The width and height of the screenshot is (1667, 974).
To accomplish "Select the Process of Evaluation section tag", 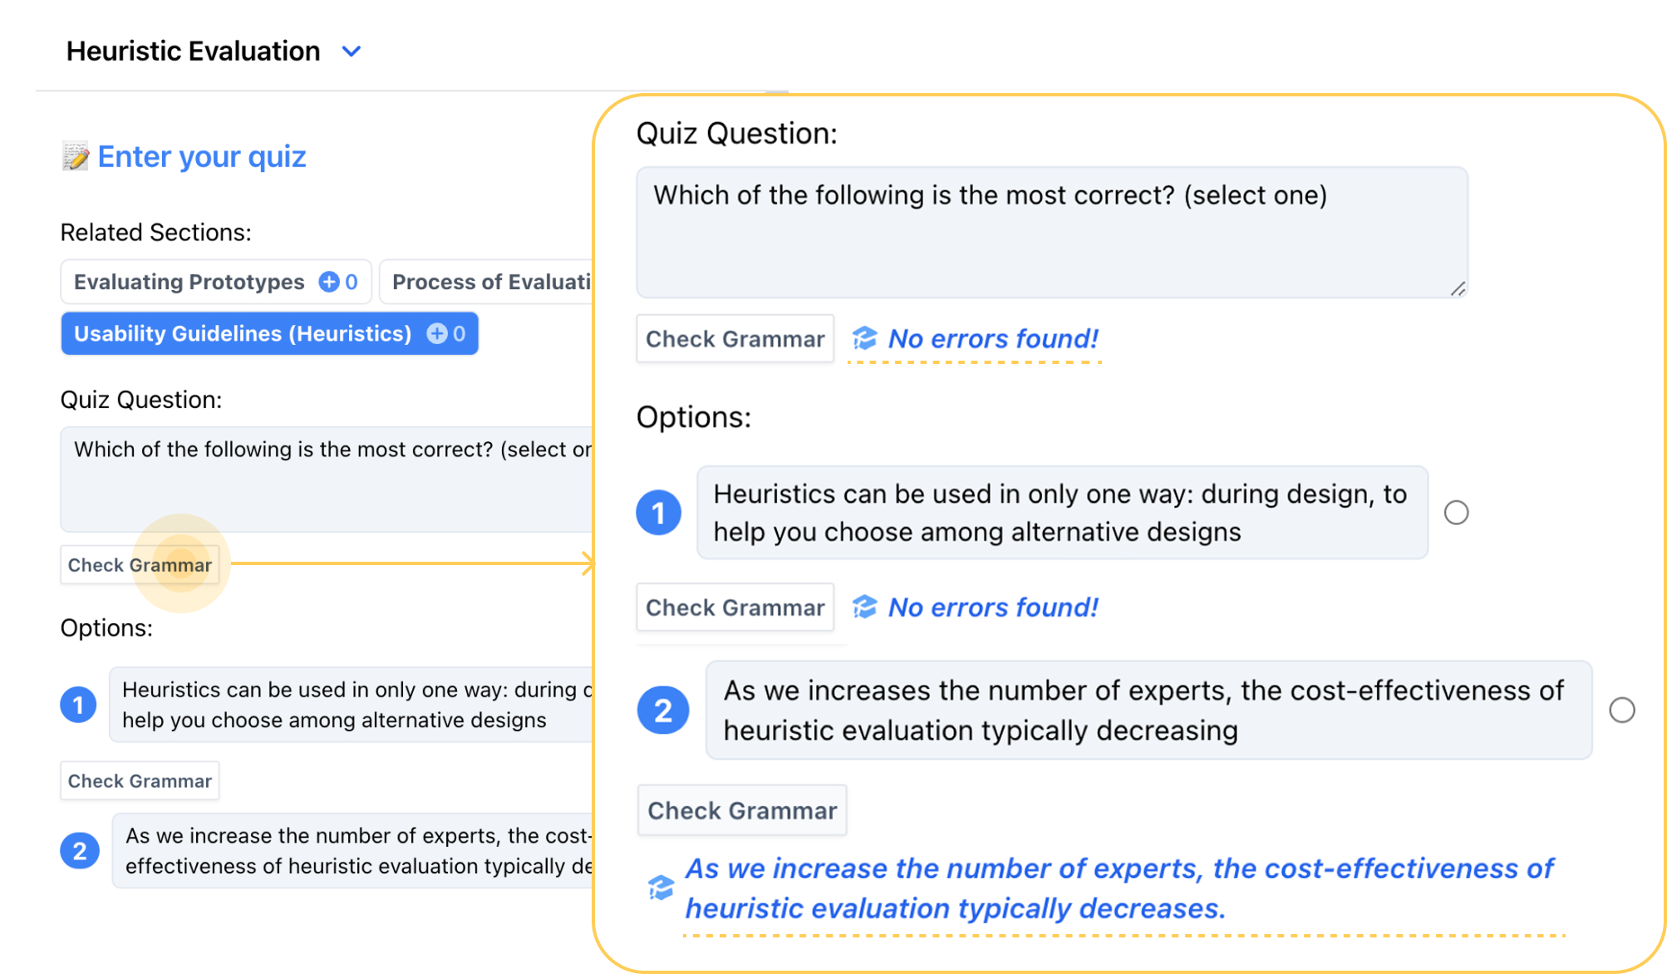I will (x=487, y=282).
